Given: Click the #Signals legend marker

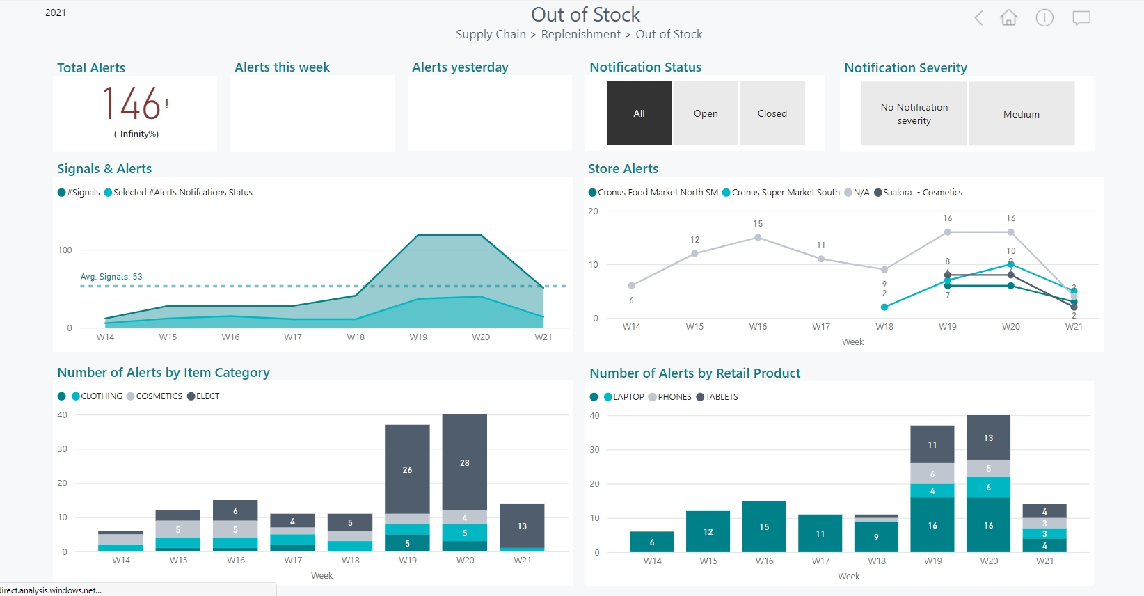Looking at the screenshot, I should coord(62,193).
